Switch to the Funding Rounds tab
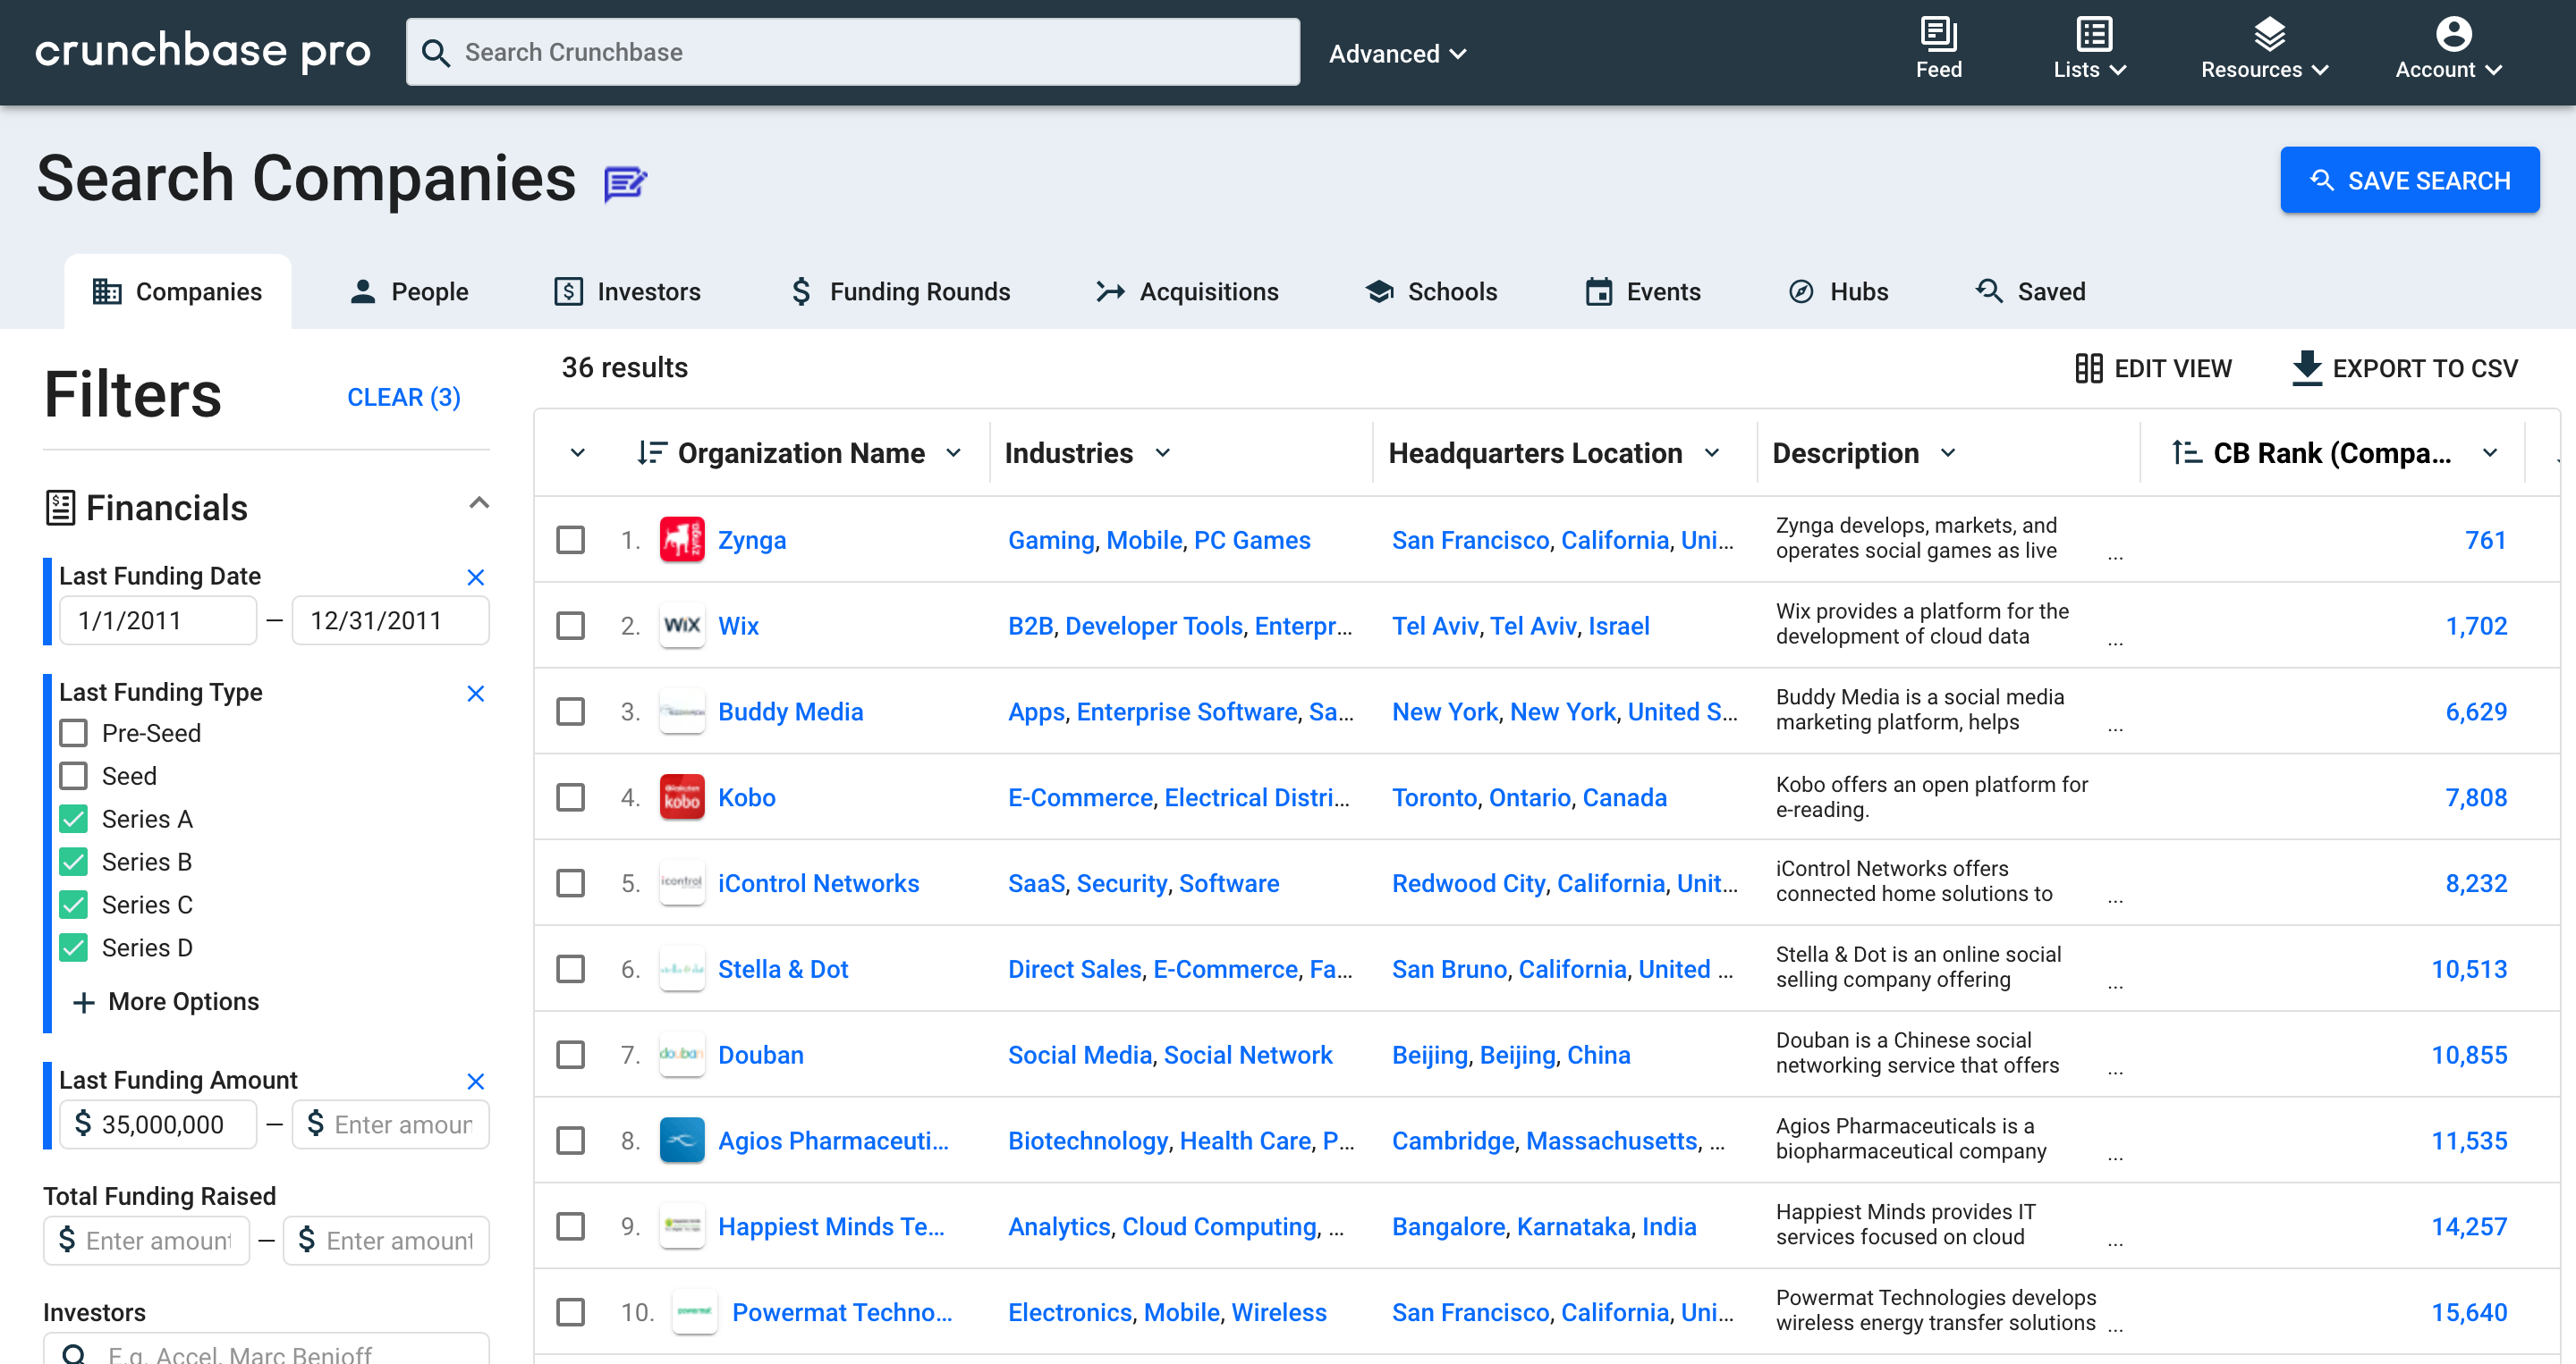Image resolution: width=2576 pixels, height=1364 pixels. pyautogui.click(x=899, y=290)
